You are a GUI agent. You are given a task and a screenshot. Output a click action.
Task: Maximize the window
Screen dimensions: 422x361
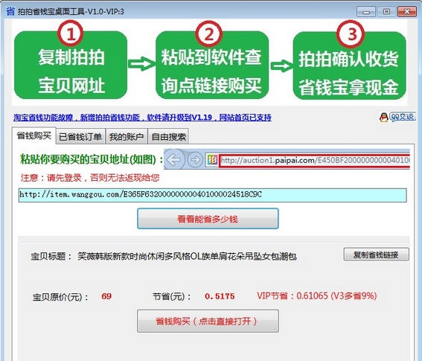pyautogui.click(x=386, y=12)
